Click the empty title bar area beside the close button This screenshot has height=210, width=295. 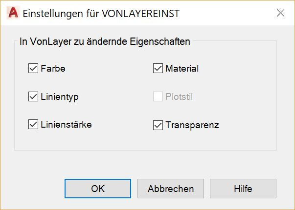click(x=226, y=13)
